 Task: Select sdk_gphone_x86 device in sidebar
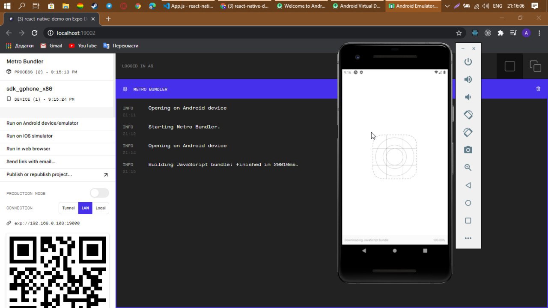pos(57,94)
